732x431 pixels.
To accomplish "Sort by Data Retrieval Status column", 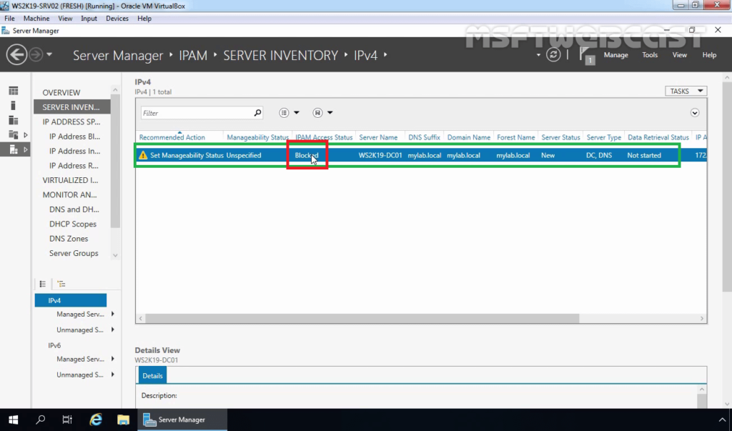I will pos(658,137).
